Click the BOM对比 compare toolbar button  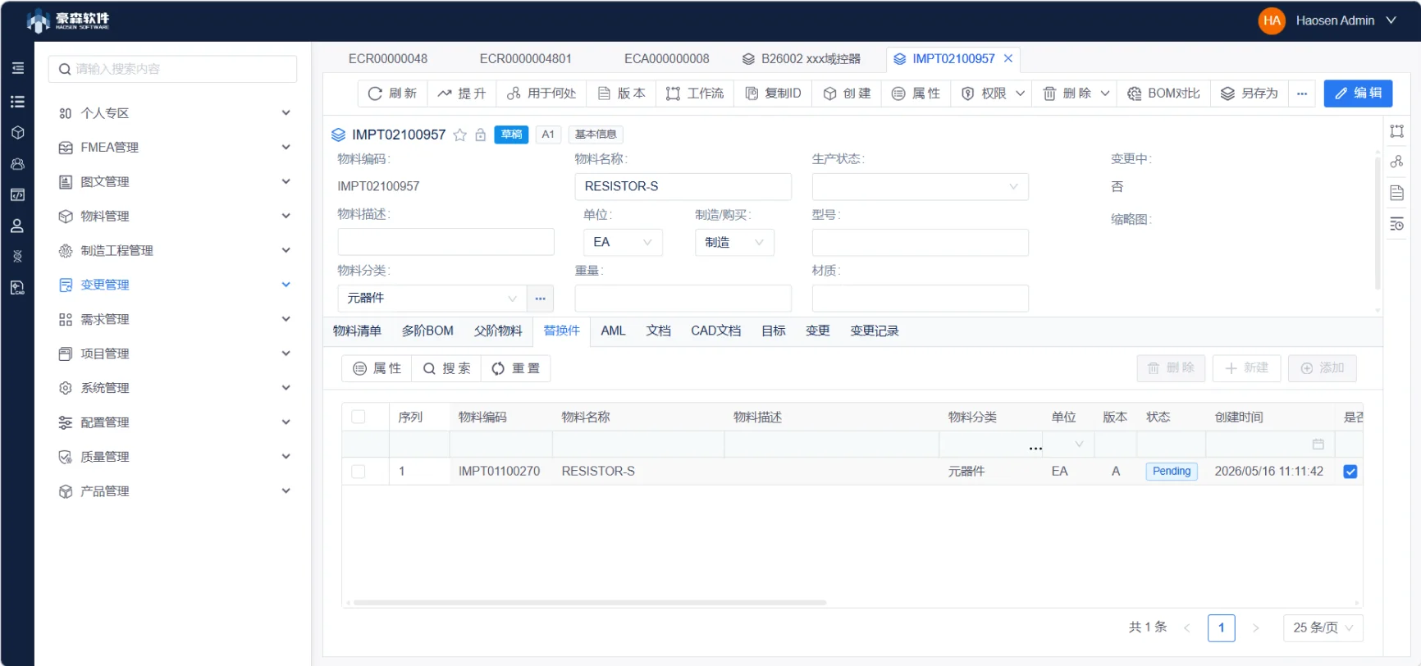1163,94
